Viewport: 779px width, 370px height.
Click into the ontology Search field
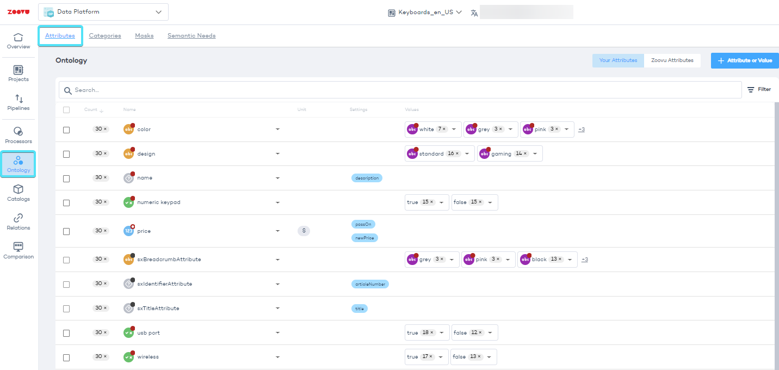(403, 90)
